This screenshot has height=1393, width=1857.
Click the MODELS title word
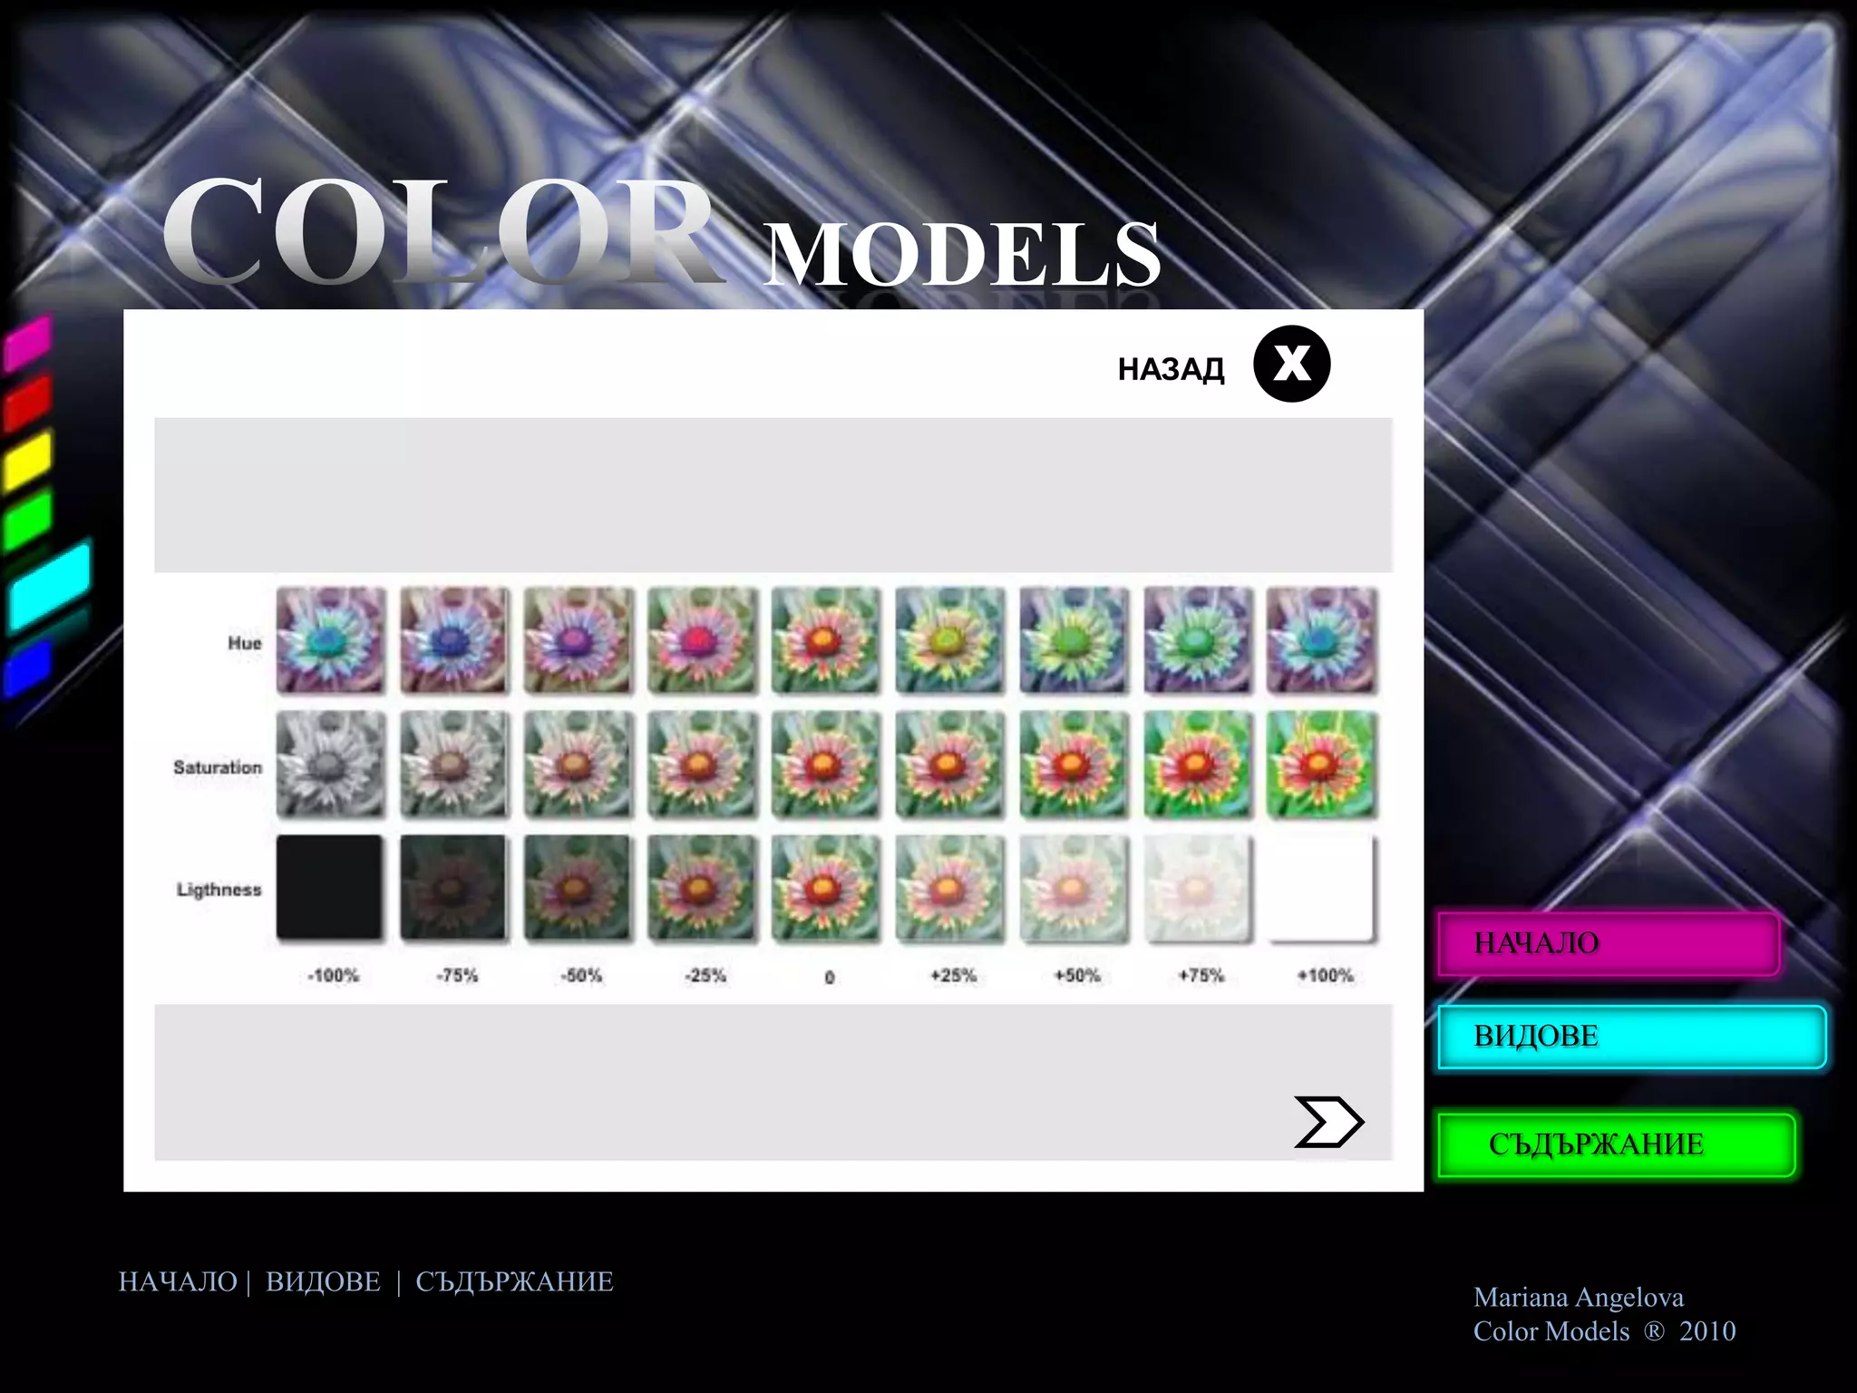click(963, 255)
